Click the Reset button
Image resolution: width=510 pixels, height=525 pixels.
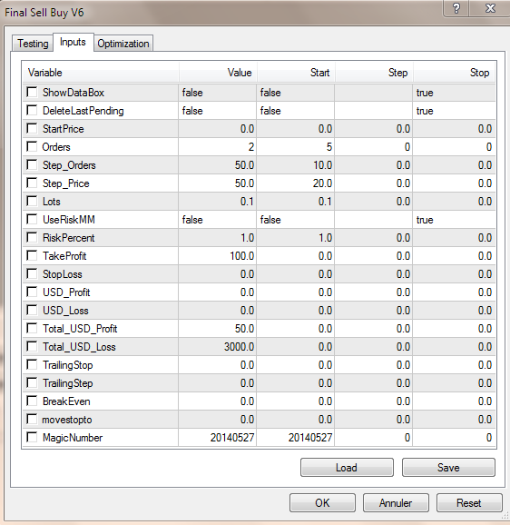pos(469,503)
